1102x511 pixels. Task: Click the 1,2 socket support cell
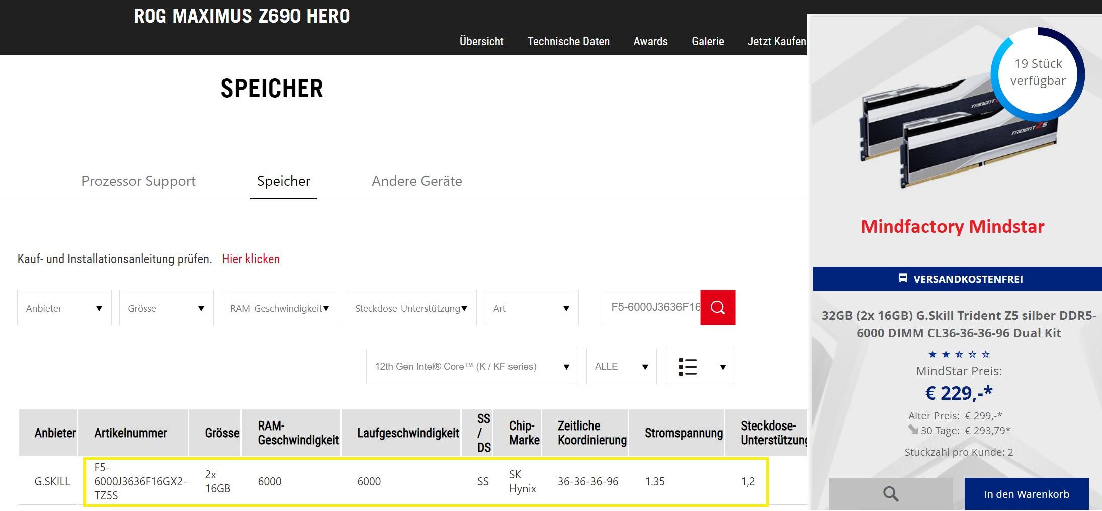[x=748, y=481]
